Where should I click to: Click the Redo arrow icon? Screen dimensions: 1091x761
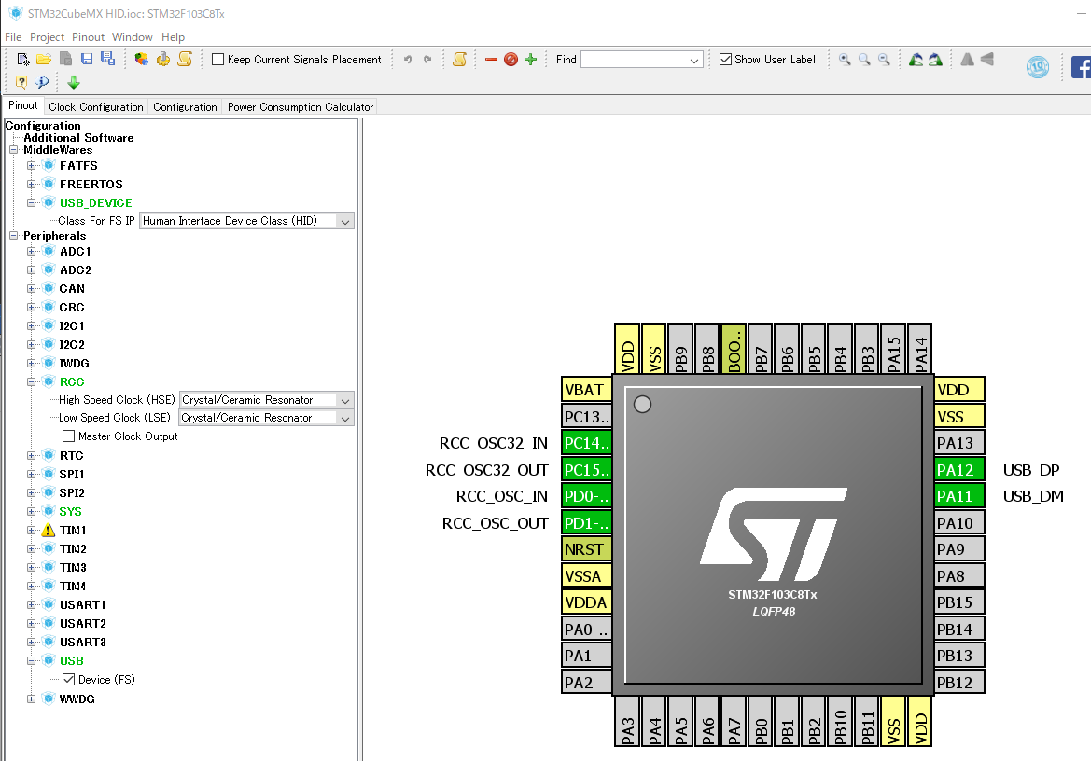point(427,60)
